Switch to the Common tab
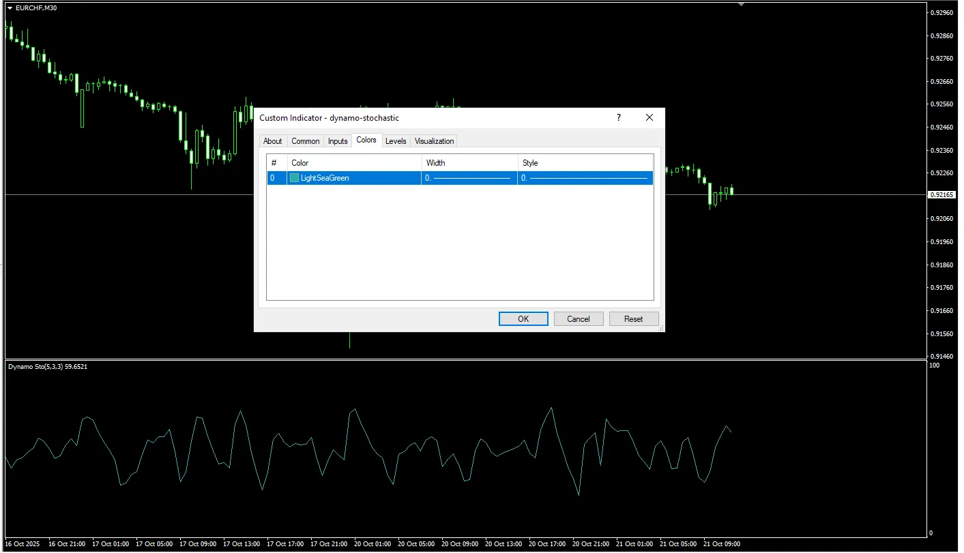Screen dimensions: 964x553 [305, 141]
